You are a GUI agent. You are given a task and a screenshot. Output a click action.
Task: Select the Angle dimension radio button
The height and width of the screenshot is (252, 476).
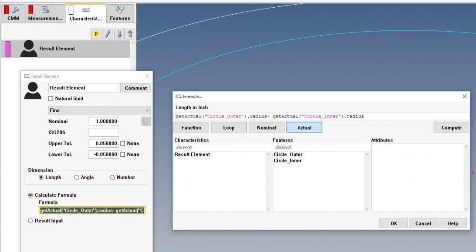click(77, 177)
